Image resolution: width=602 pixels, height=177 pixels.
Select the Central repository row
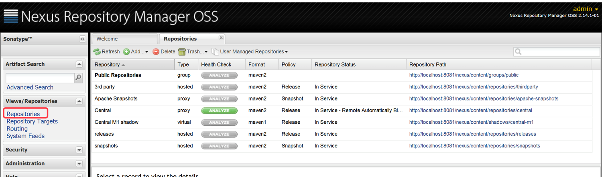tap(342, 111)
